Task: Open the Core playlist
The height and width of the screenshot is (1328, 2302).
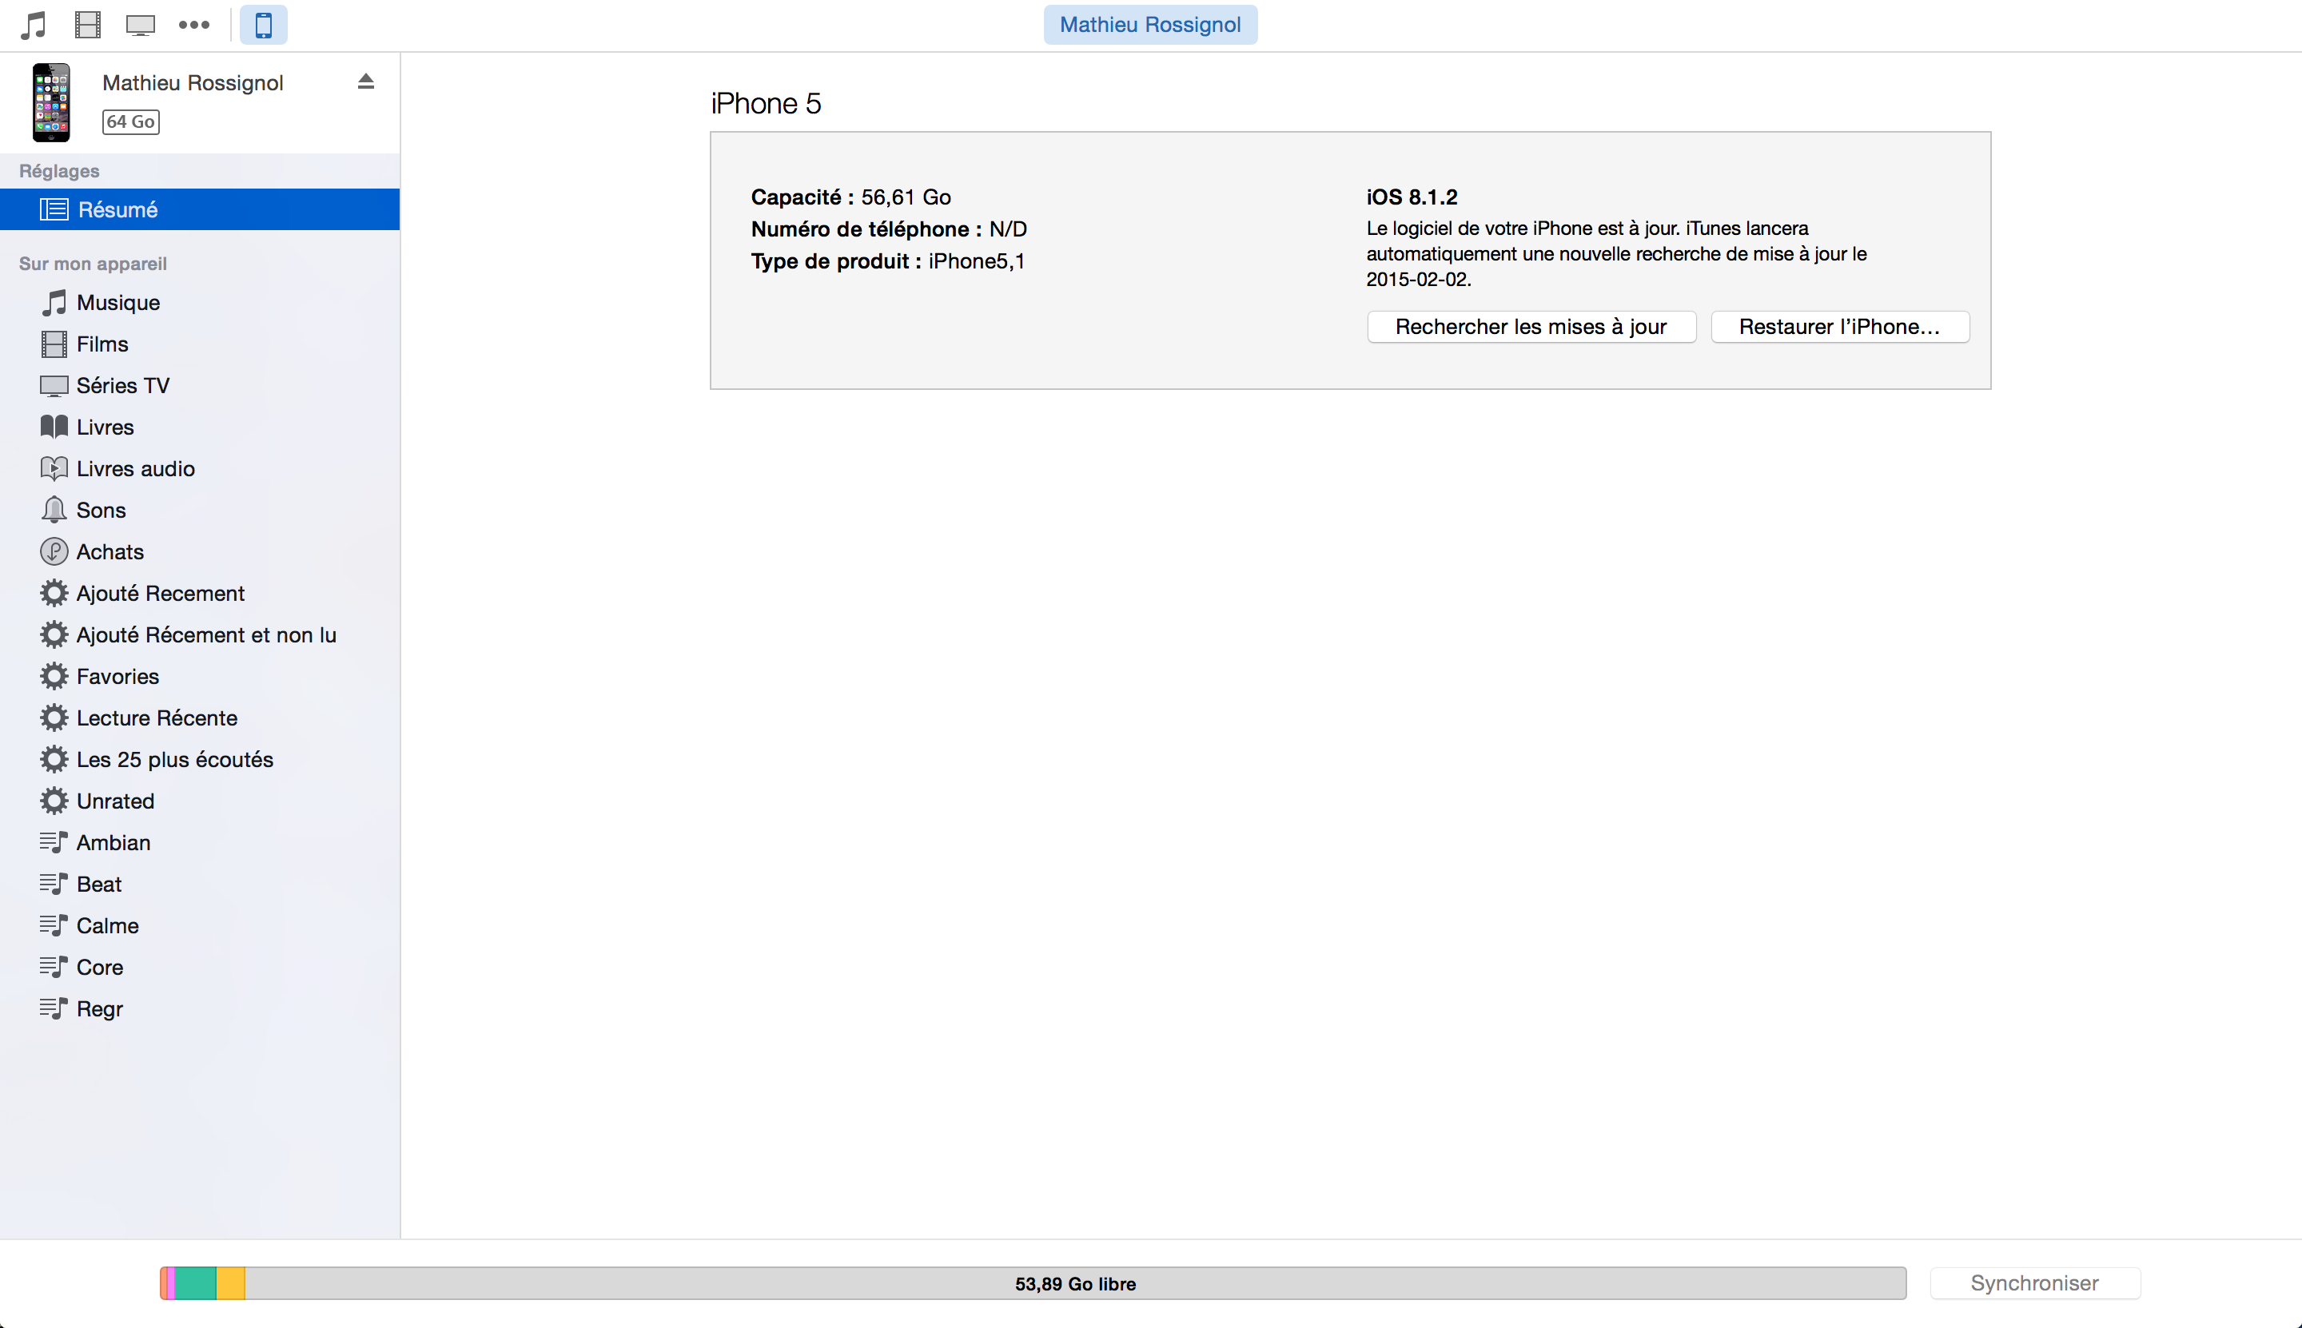Action: (x=200, y=967)
